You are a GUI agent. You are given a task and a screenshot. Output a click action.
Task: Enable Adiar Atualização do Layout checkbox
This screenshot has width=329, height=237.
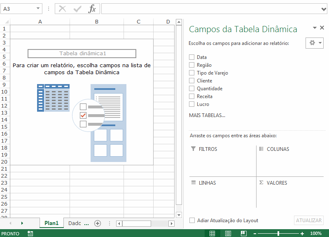coord(192,221)
